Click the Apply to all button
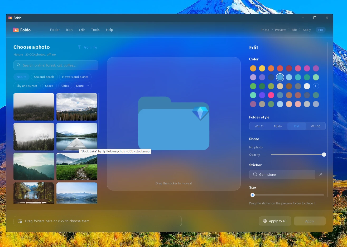This screenshot has width=347, height=247. (x=275, y=221)
